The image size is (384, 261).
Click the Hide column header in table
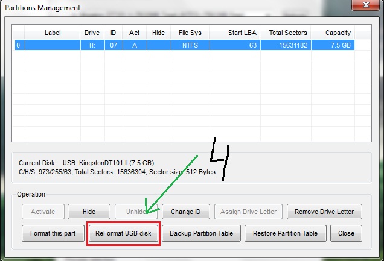(x=158, y=33)
